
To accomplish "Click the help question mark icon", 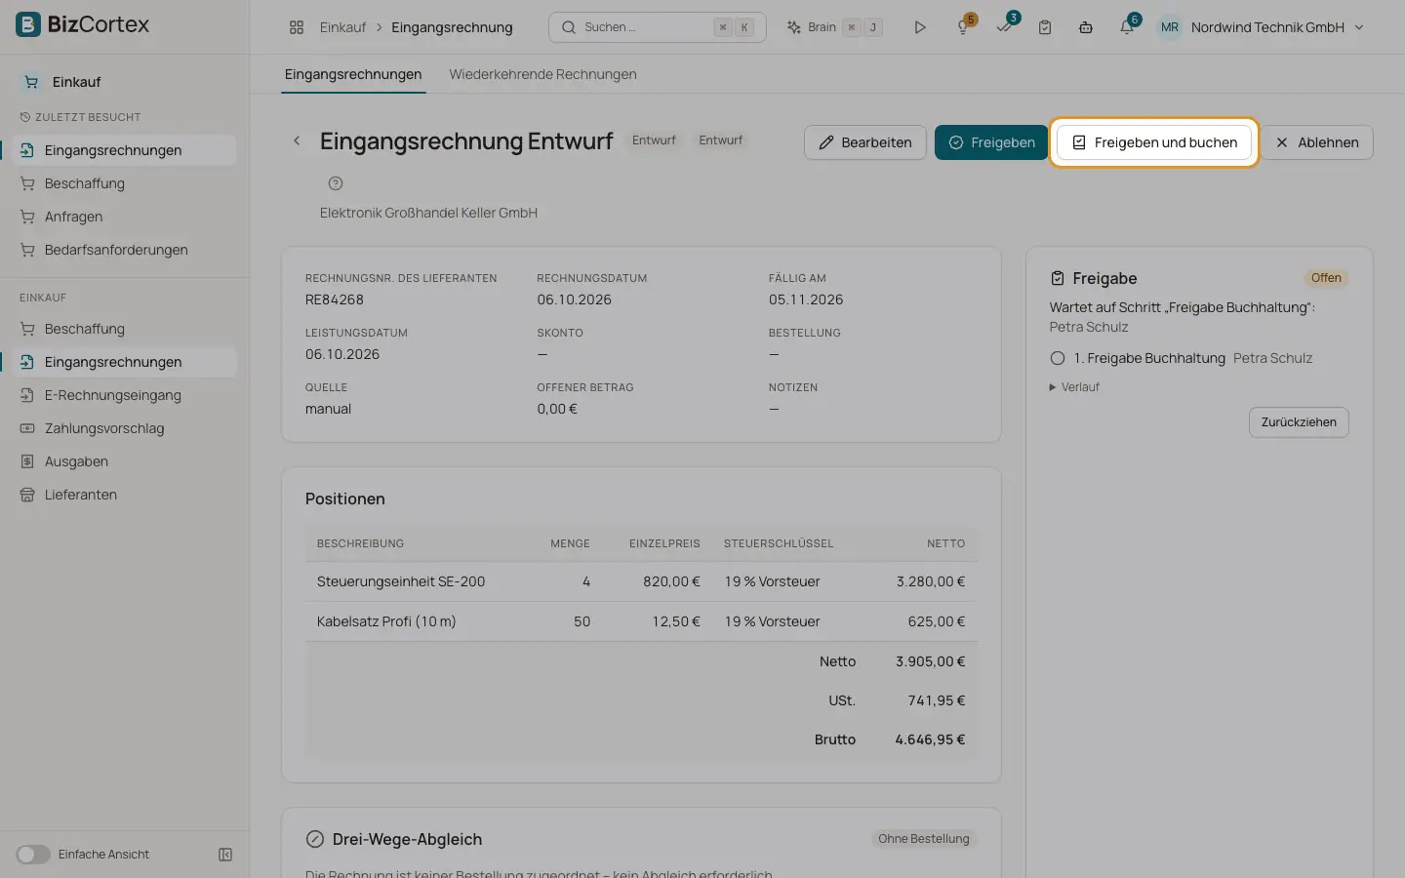I will click(336, 183).
